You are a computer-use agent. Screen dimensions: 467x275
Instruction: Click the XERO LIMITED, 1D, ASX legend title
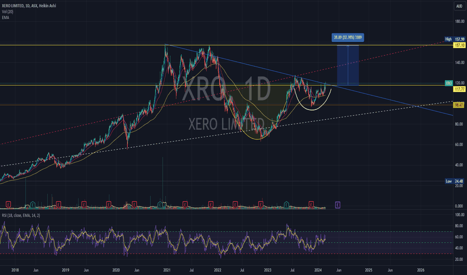coord(29,5)
